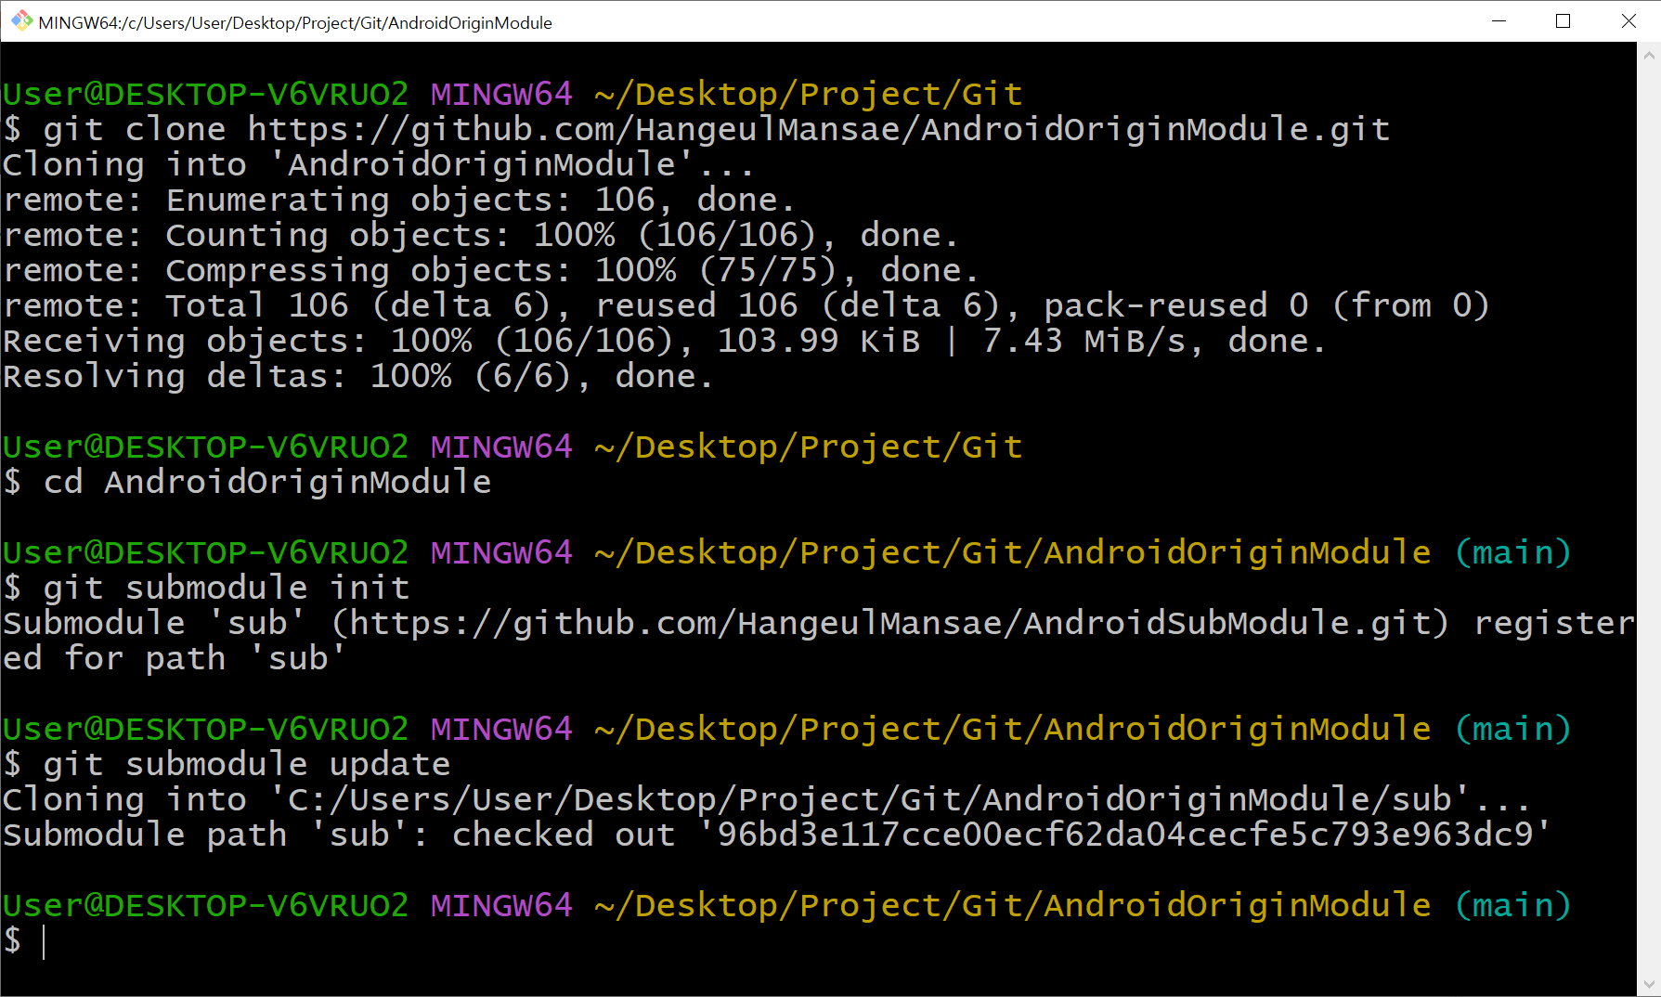Click the scrollbar down arrow

[1649, 985]
